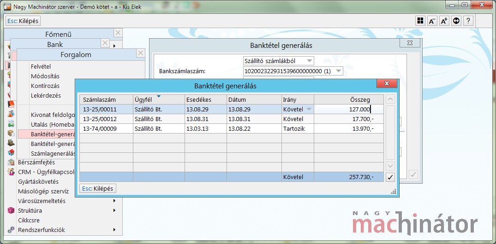Open Bérszámfejtés from main menu
496x244 pixels.
[36, 162]
